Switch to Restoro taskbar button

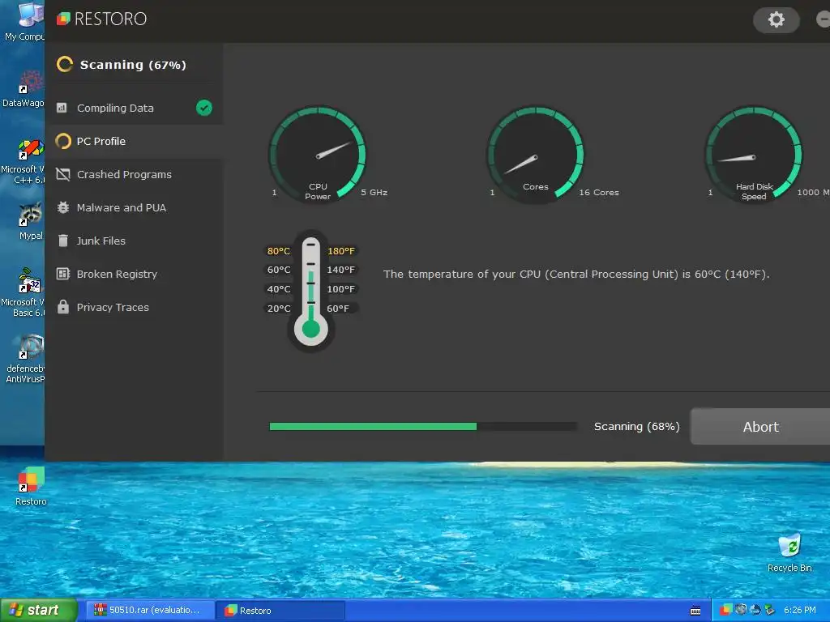tap(281, 611)
